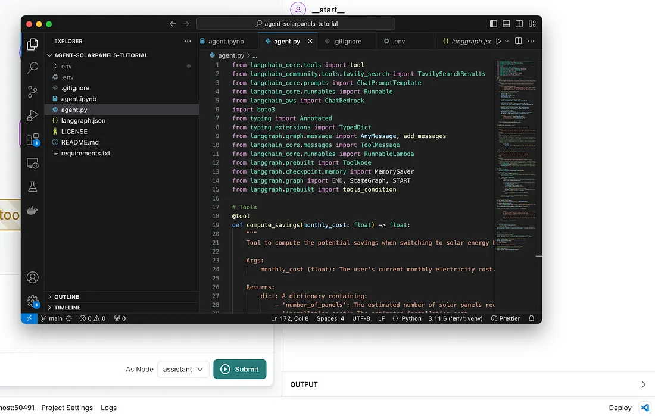Open requirements.txt in the file explorer
Viewport: 655px width, 416px height.
tap(121, 153)
